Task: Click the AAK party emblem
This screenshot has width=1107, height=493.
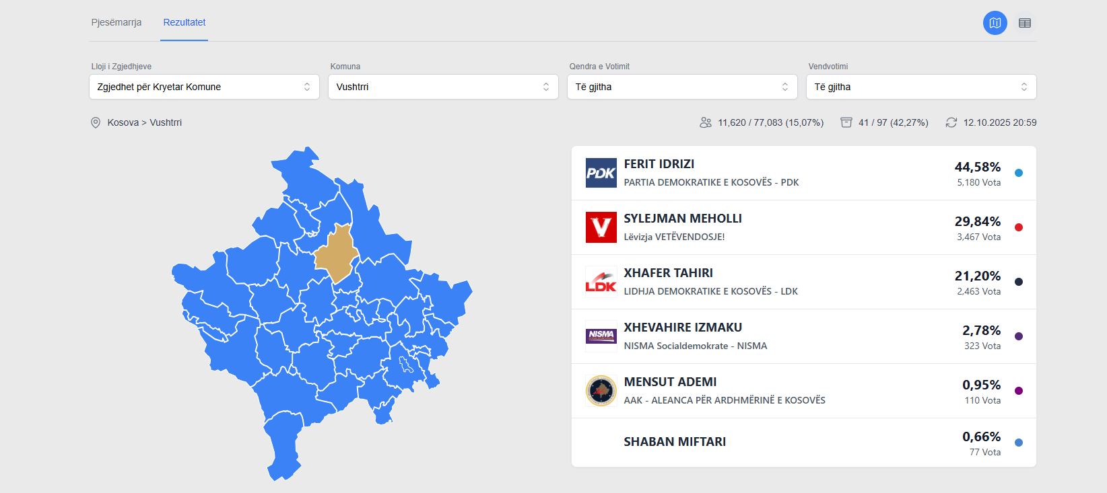Action: (601, 391)
